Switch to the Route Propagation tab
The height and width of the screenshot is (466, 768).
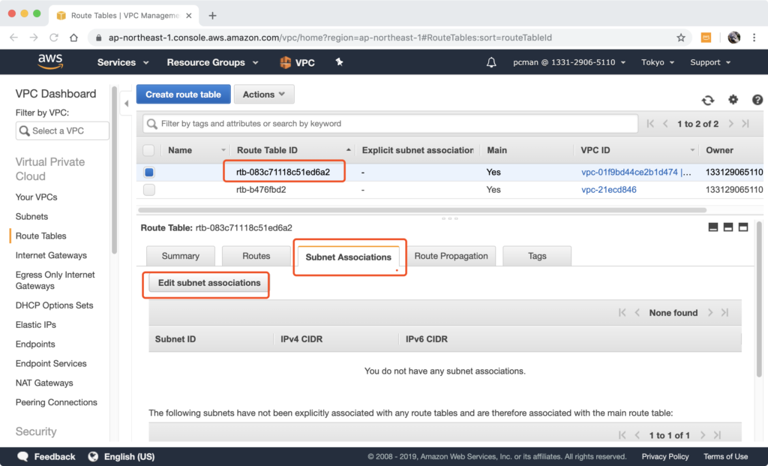pyautogui.click(x=451, y=256)
